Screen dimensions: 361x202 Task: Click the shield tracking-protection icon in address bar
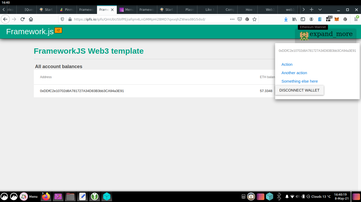point(62,19)
